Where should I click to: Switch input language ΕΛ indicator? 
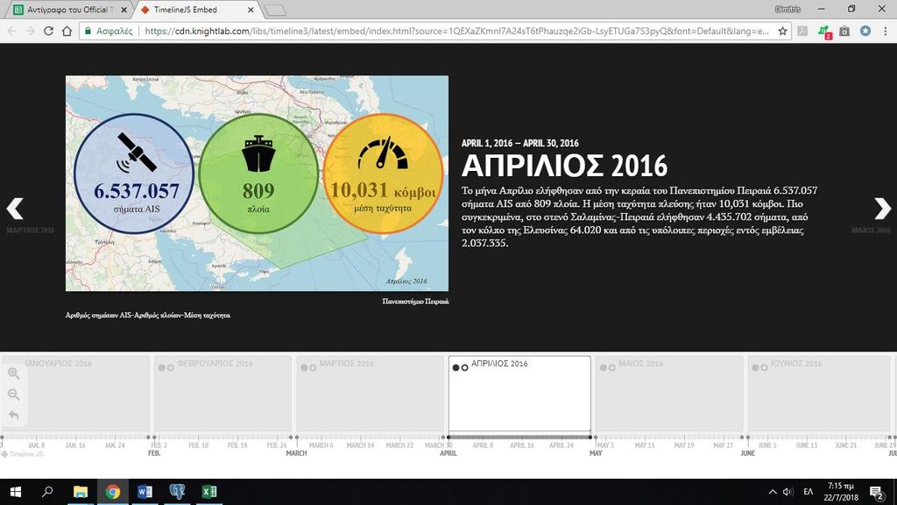pos(808,492)
